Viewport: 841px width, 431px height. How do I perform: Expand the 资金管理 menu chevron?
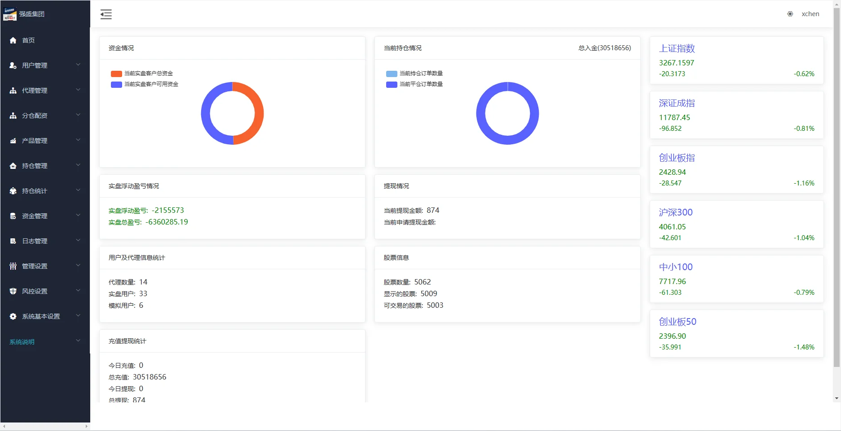pyautogui.click(x=78, y=215)
